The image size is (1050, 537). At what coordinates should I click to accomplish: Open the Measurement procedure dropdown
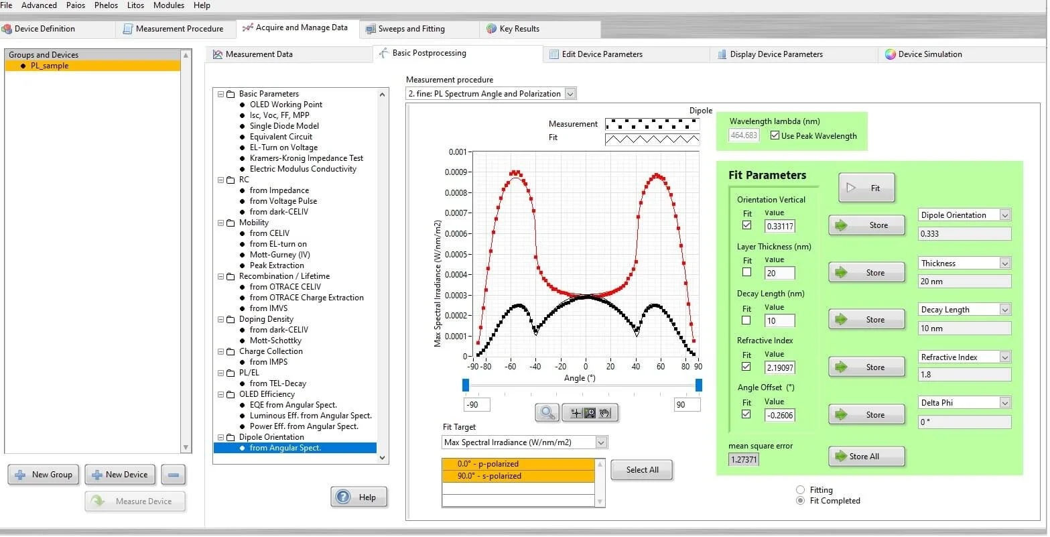coord(569,93)
